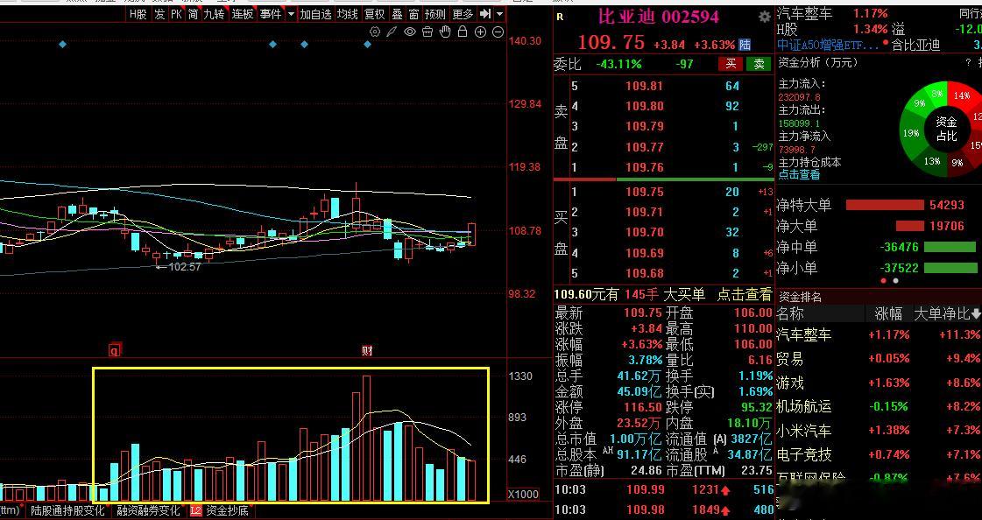The width and height of the screenshot is (982, 520).
Task: Open the dropdown arrow after 事件
Action: (292, 14)
